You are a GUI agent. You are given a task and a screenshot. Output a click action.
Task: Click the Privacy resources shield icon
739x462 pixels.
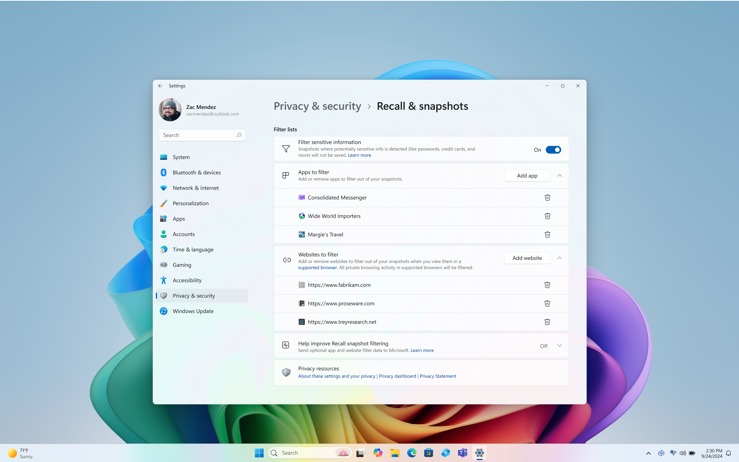click(286, 372)
